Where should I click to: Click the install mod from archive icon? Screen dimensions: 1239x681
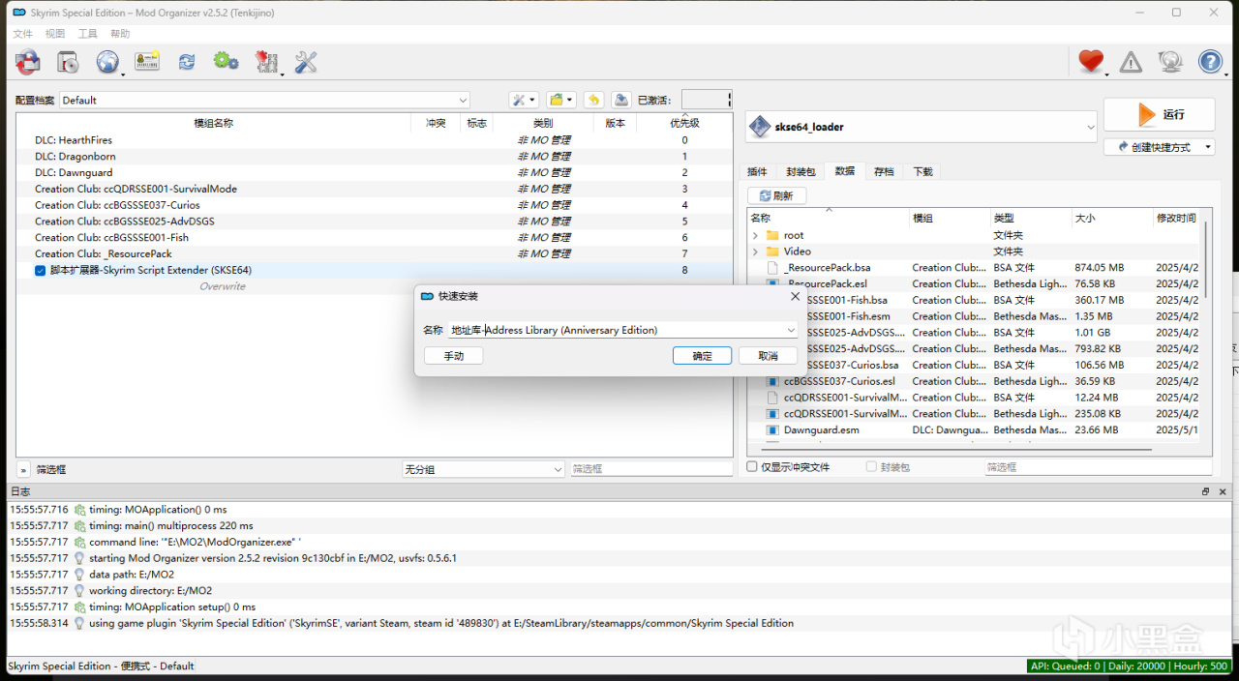click(x=68, y=62)
